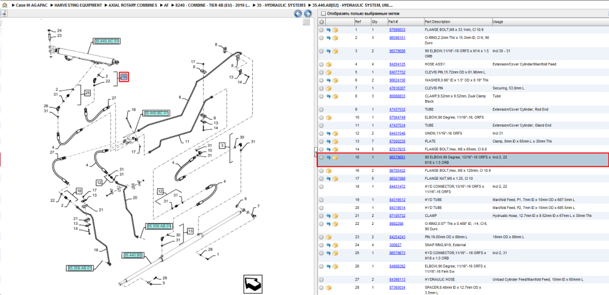Open 35.440.AB[02] HYDRAULIC SYSTEM breadcrumb
The height and width of the screenshot is (295, 609).
pyautogui.click(x=352, y=5)
